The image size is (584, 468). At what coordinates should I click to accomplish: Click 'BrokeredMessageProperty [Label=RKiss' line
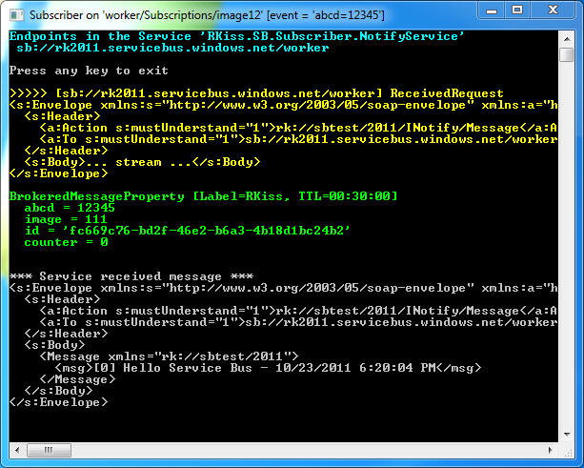pos(203,196)
